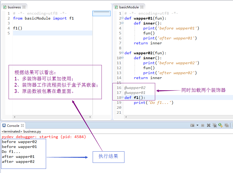Viewport: 233px width, 173px height.
Task: Click console output 'Do f1...'
Action: click(11, 152)
